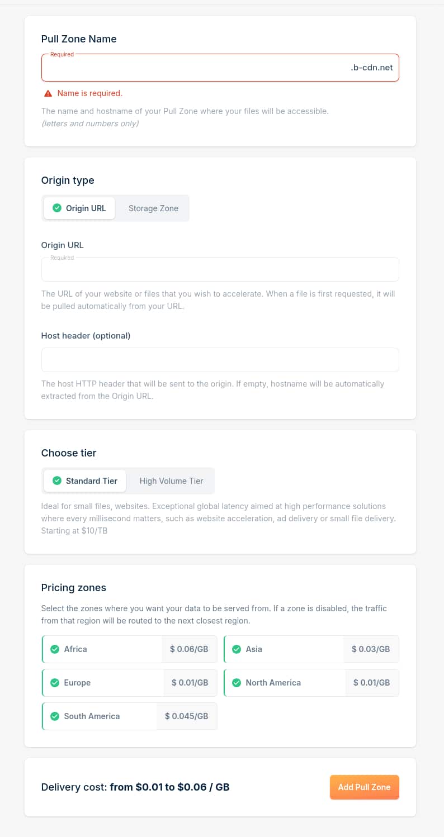Disable the Africa pricing zone
Image resolution: width=444 pixels, height=837 pixels.
pyautogui.click(x=129, y=649)
